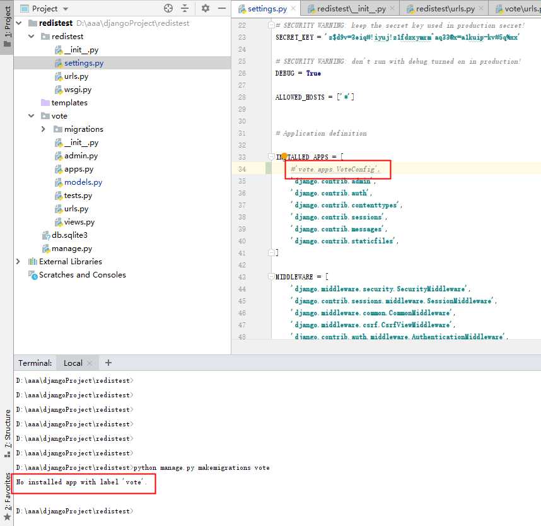Close the settings.py editor tab

(x=293, y=8)
